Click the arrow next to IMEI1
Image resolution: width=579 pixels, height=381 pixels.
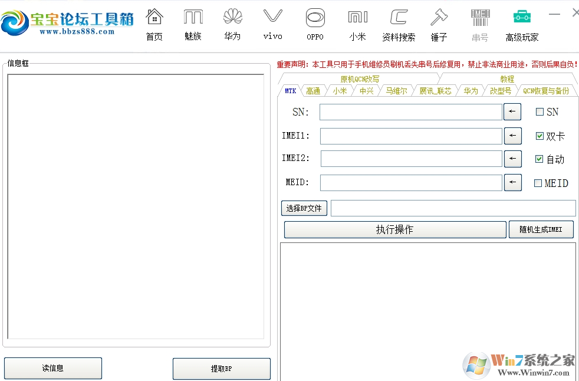512,136
